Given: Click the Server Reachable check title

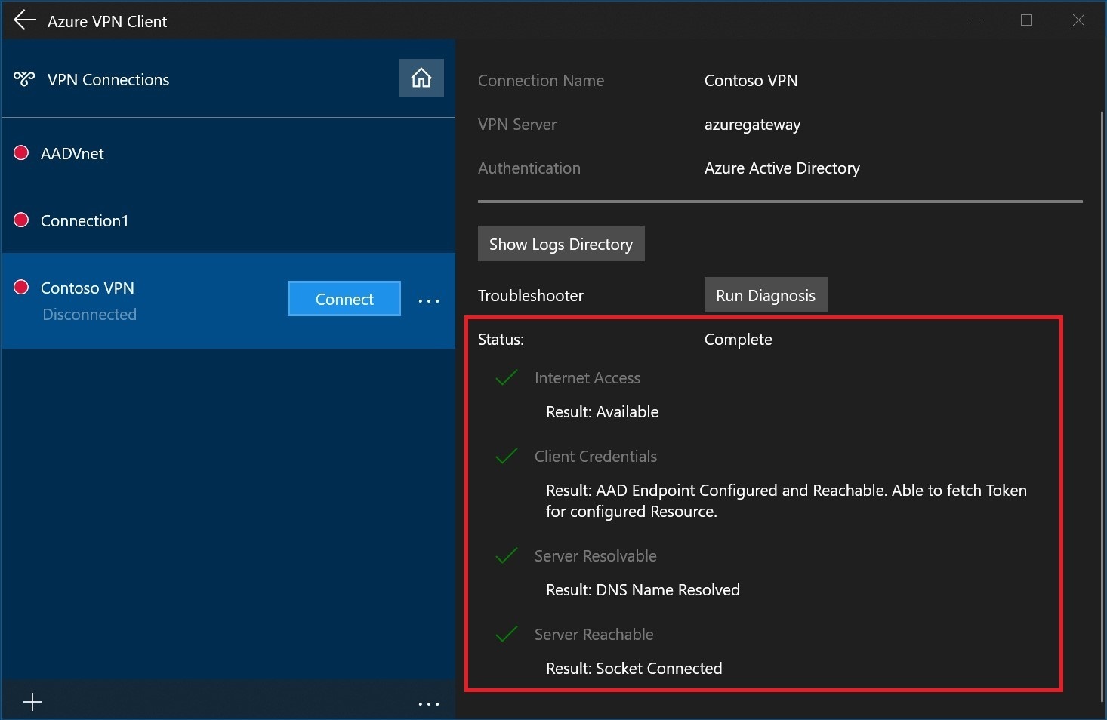Looking at the screenshot, I should [x=594, y=634].
